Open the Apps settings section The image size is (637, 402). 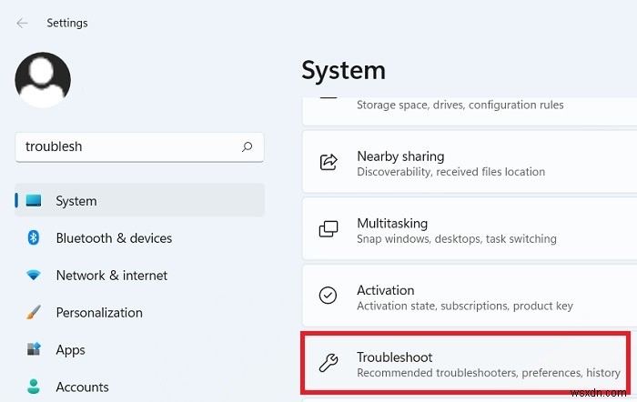(x=70, y=350)
